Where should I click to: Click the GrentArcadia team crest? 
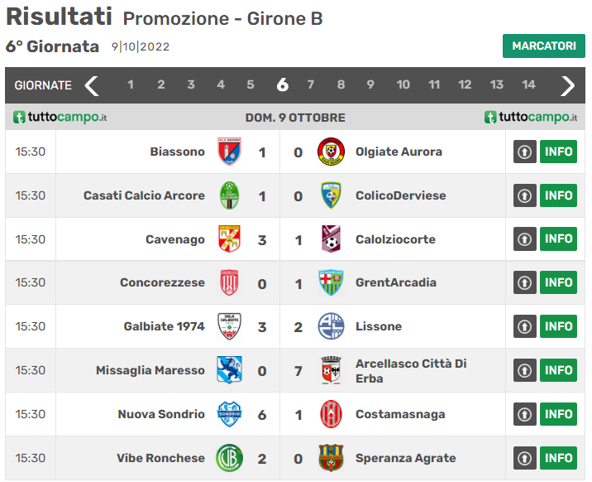click(x=331, y=282)
